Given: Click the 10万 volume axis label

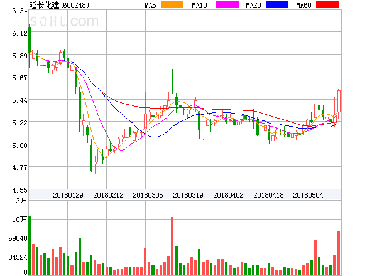Looking at the screenshot, I should click(19, 220).
